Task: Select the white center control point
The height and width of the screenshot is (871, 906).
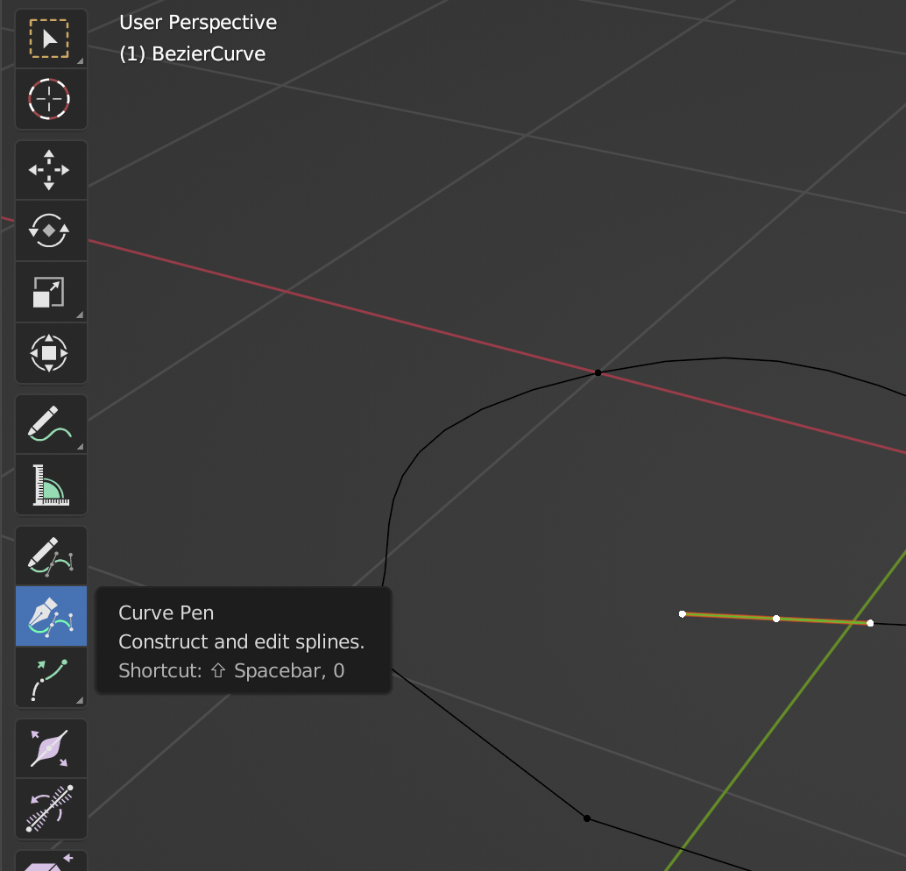Action: pos(776,619)
